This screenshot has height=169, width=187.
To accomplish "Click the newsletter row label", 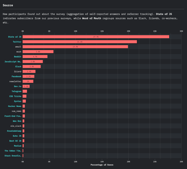I will [x=15, y=81].
